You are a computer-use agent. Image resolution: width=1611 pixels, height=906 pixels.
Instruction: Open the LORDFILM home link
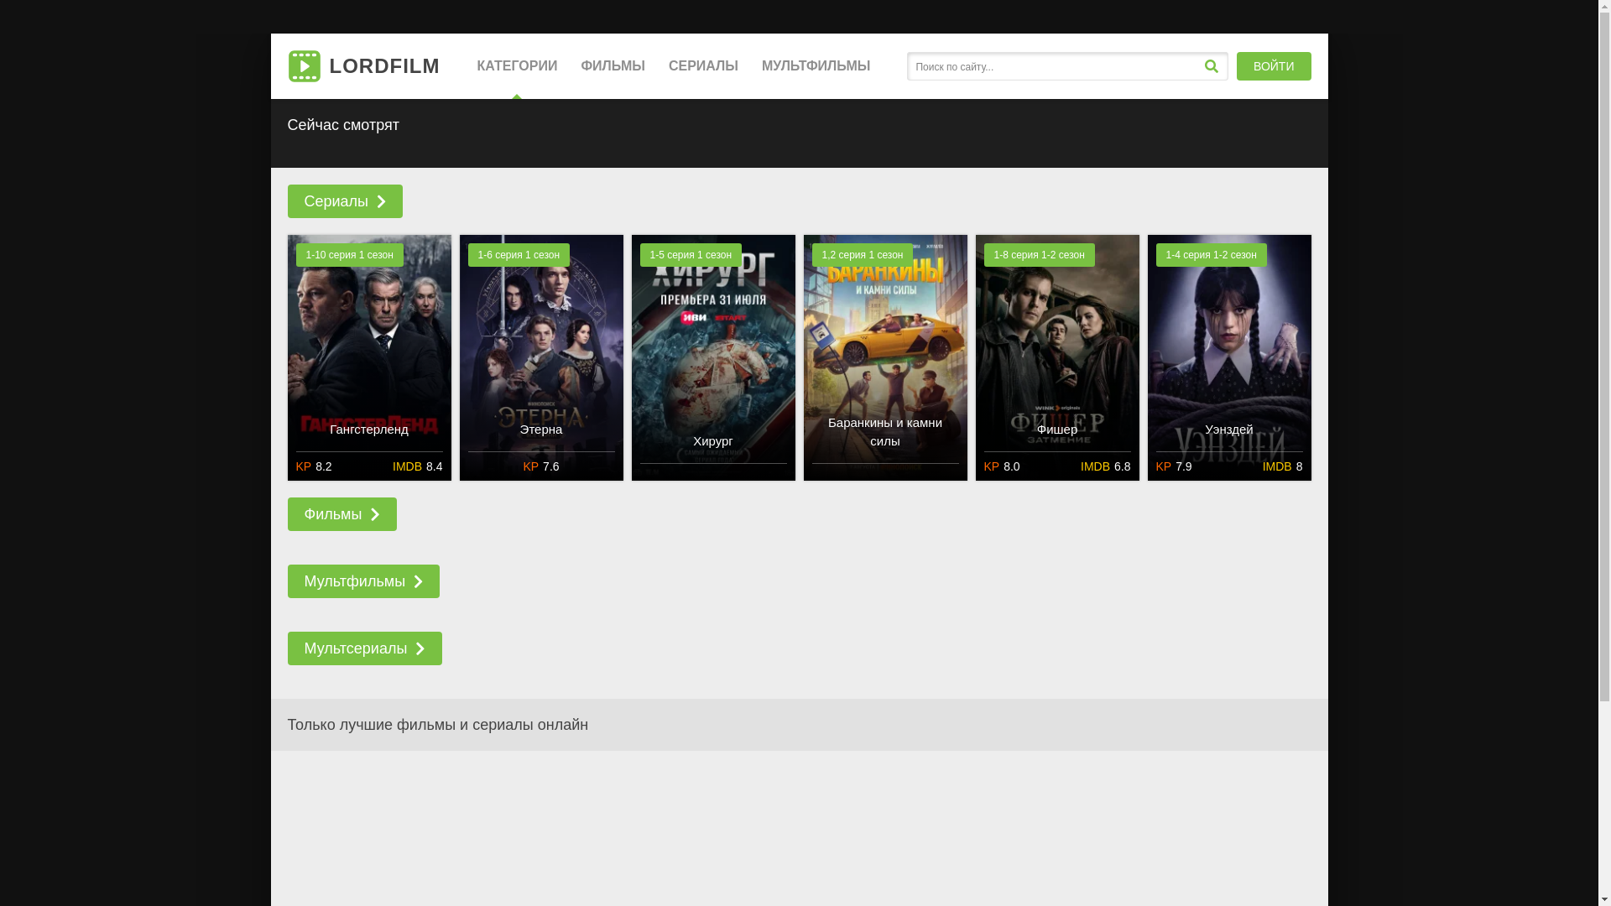[x=363, y=66]
